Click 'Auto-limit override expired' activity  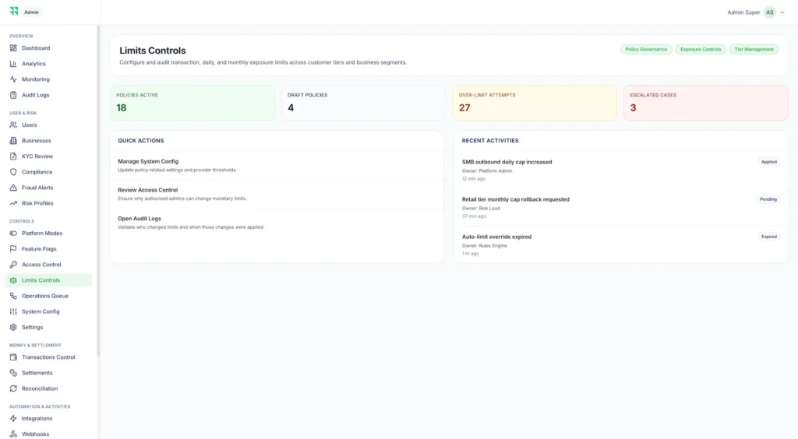[x=496, y=237]
